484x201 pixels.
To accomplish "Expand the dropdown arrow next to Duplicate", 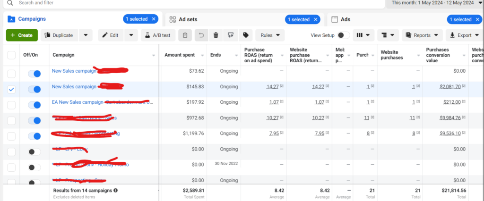I will click(x=85, y=35).
